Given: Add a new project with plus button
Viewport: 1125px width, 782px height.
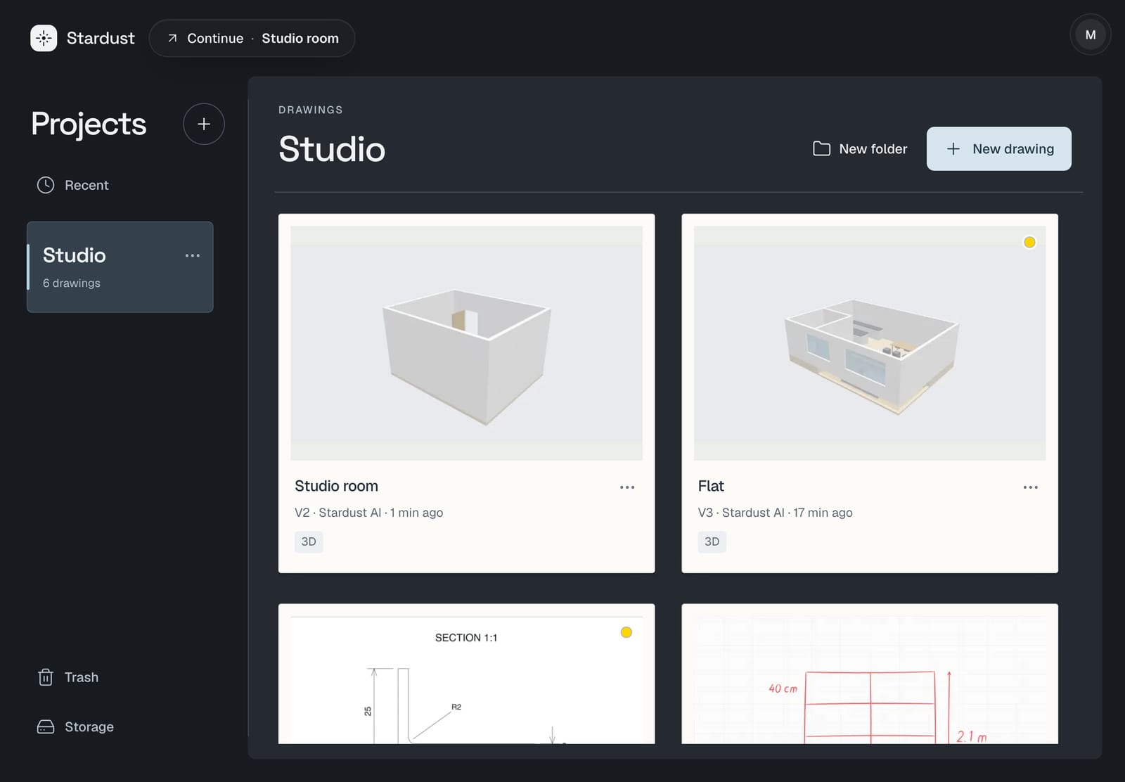Looking at the screenshot, I should coord(204,124).
